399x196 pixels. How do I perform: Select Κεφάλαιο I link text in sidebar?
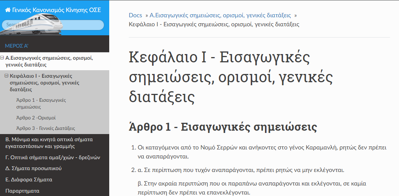click(x=41, y=83)
